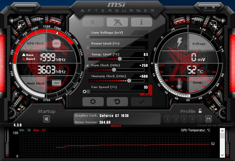Click the DETACH link
This screenshot has width=235, height=161.
tap(116, 126)
